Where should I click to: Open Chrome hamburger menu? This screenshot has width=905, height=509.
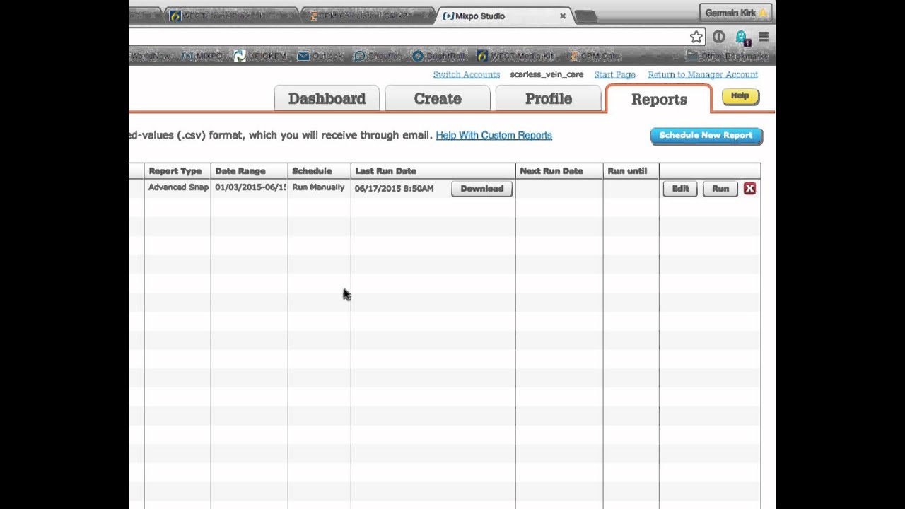764,37
